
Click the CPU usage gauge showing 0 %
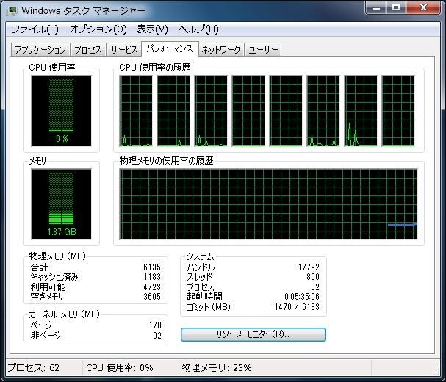click(61, 111)
